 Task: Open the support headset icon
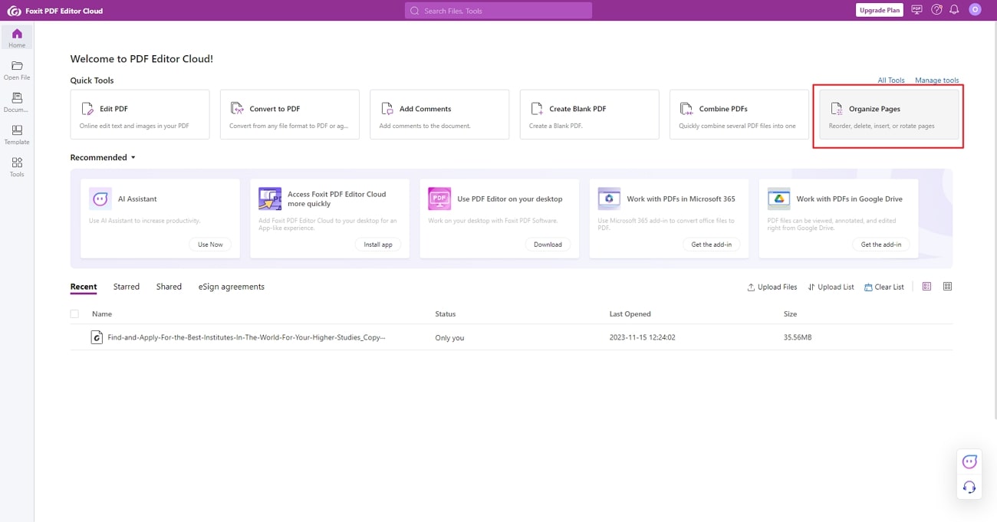[x=969, y=487]
